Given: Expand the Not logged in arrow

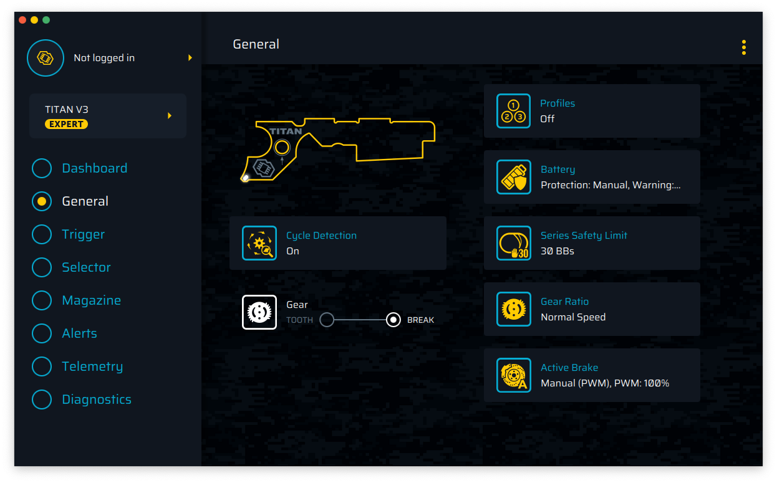Looking at the screenshot, I should 190,58.
